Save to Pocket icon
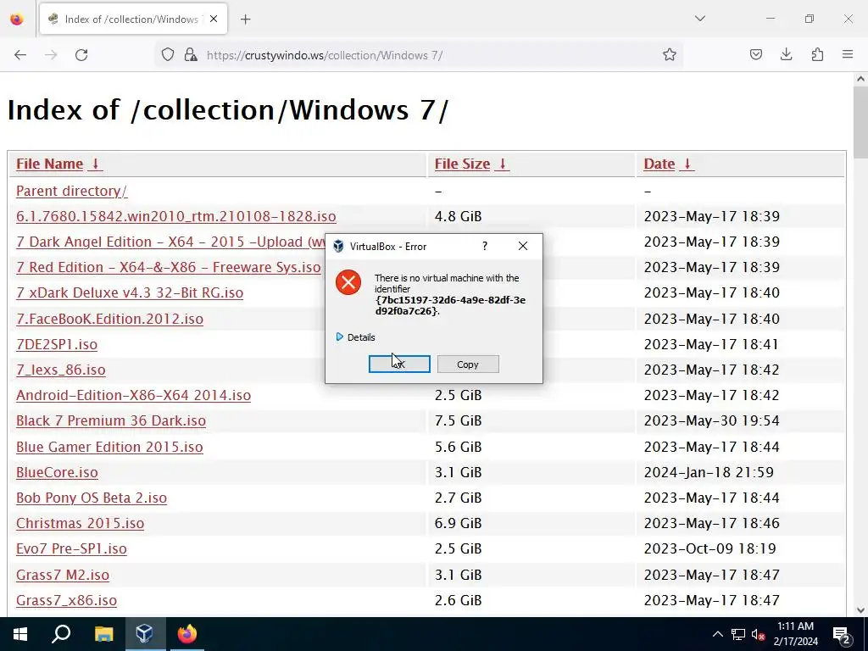 pos(755,55)
